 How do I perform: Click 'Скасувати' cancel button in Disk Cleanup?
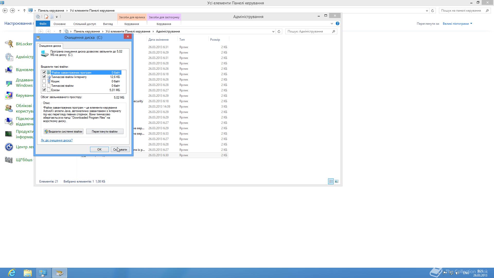pos(120,150)
